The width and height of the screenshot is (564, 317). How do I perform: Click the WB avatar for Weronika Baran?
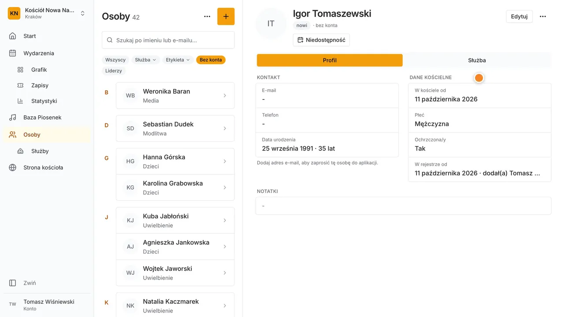pos(130,96)
